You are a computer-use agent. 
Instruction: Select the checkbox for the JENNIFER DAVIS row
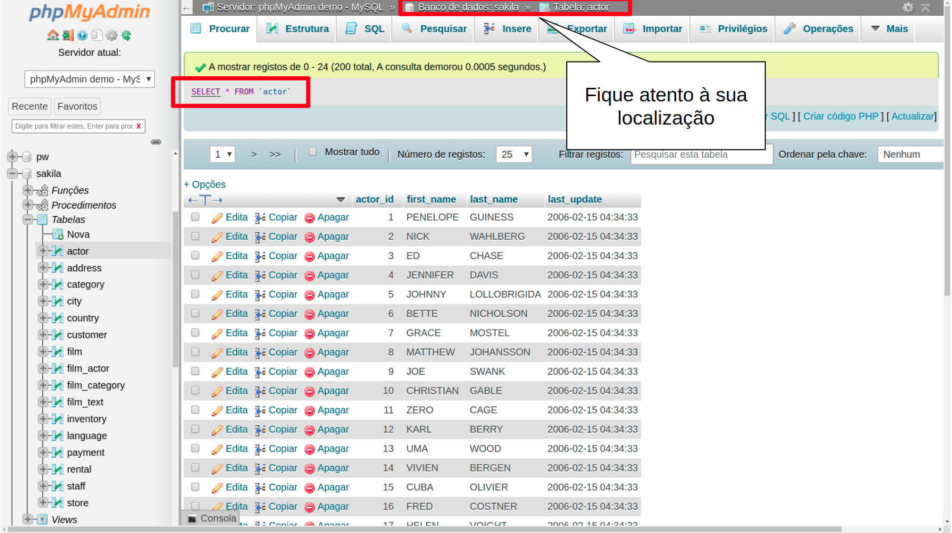point(195,275)
